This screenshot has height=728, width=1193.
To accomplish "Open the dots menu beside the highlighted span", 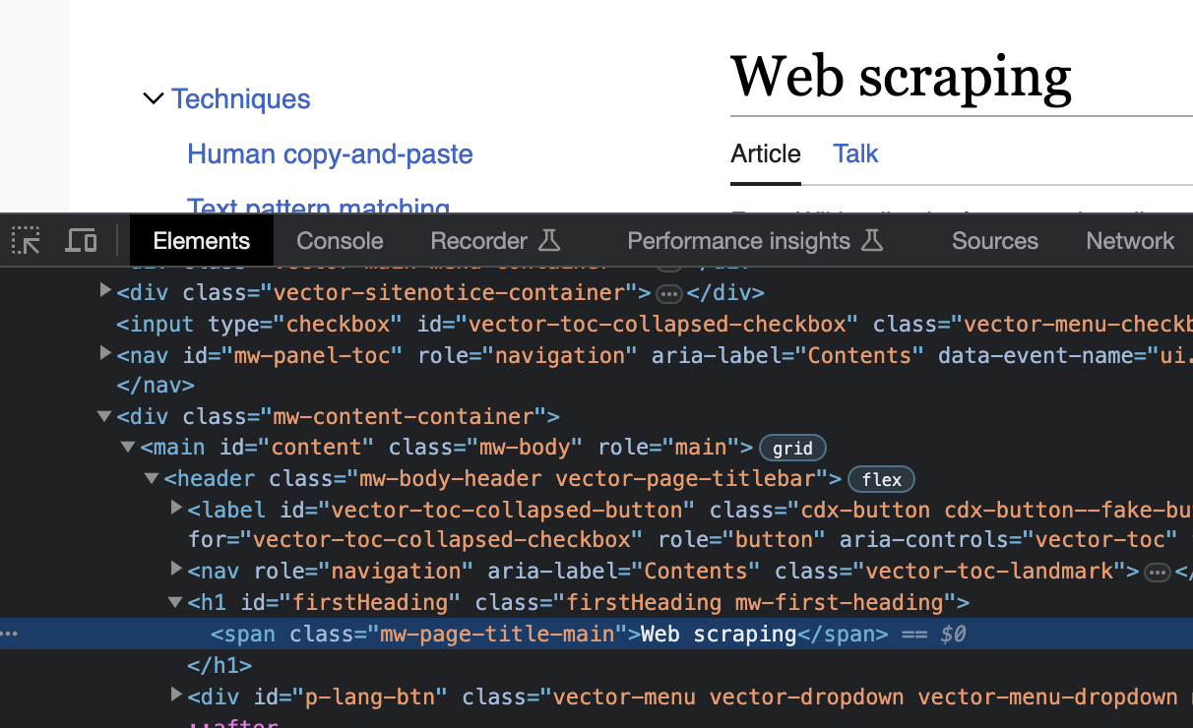I will click(10, 634).
